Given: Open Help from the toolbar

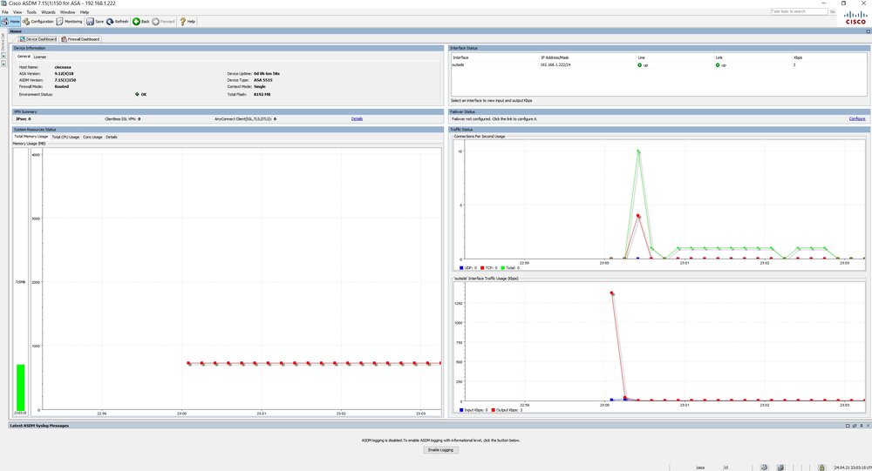Looking at the screenshot, I should [187, 21].
